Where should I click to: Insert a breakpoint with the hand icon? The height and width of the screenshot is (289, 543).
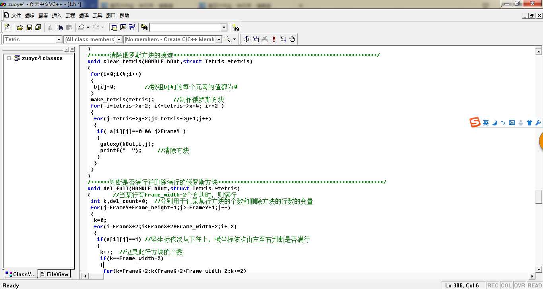tap(292, 39)
